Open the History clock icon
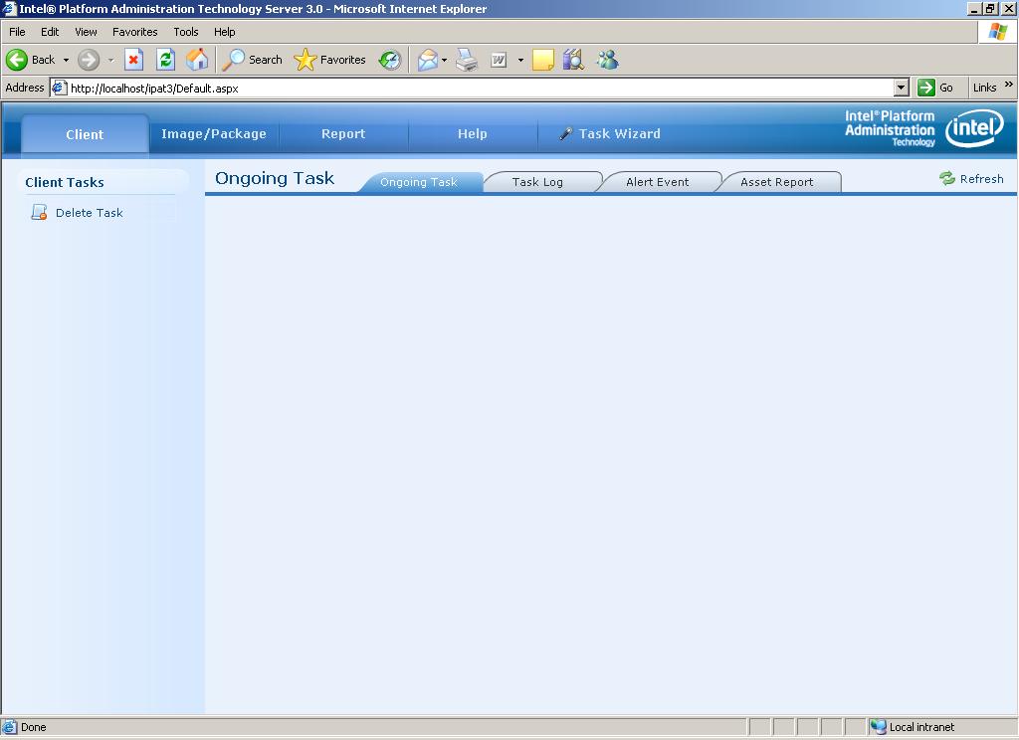The width and height of the screenshot is (1019, 740). [x=390, y=60]
